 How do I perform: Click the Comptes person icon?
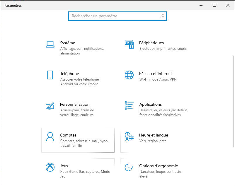pos(50,136)
